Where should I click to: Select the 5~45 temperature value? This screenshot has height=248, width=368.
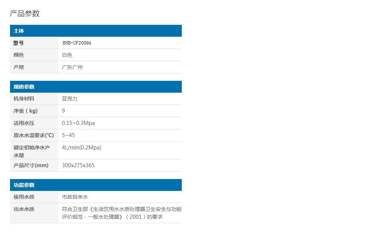point(68,135)
